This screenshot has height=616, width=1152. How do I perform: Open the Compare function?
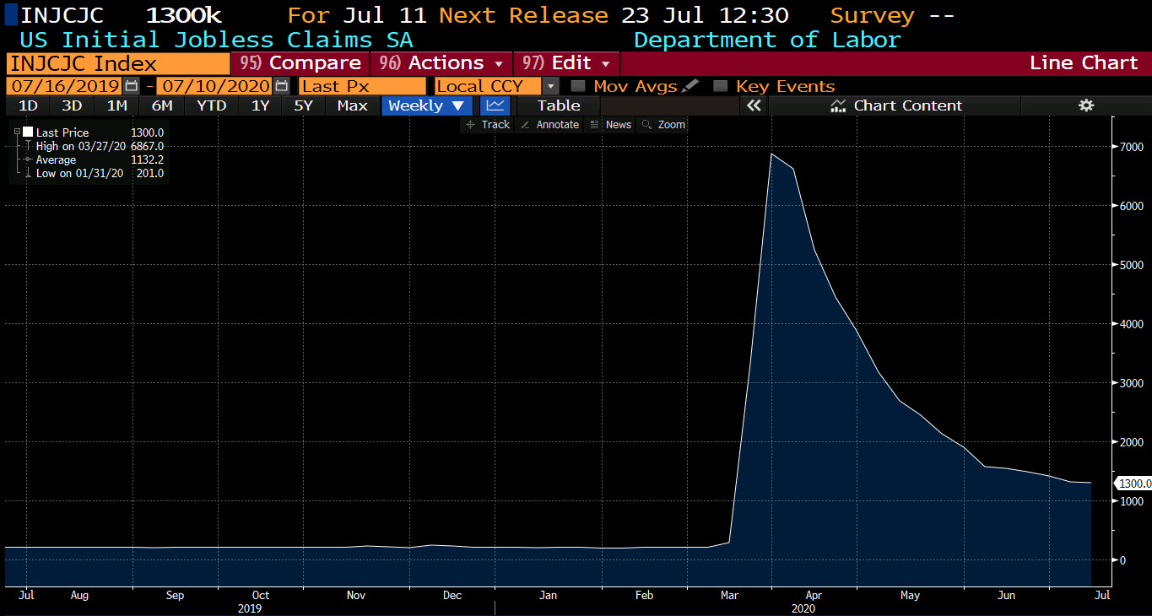pyautogui.click(x=300, y=63)
